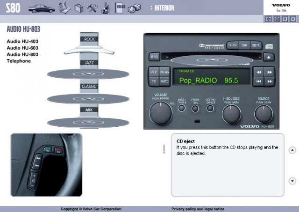This screenshot has height=212, width=299.
Task: Click the 1-20/DISC memory knob
Action: pos(232,114)
